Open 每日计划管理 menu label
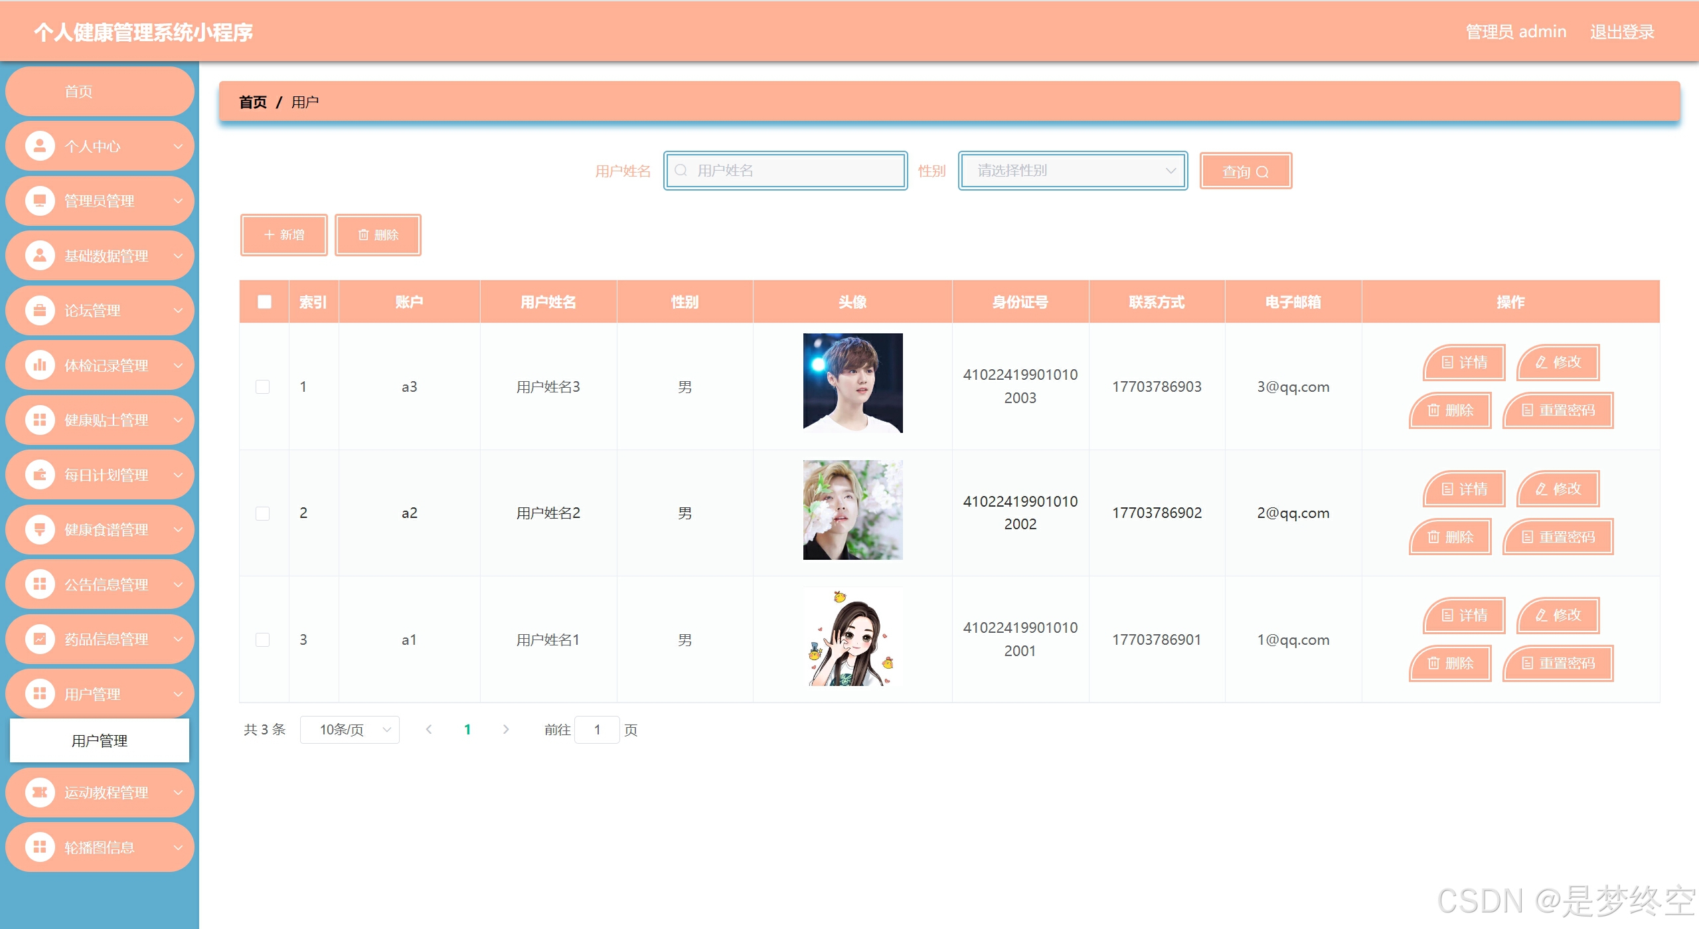1699x929 pixels. pyautogui.click(x=106, y=475)
